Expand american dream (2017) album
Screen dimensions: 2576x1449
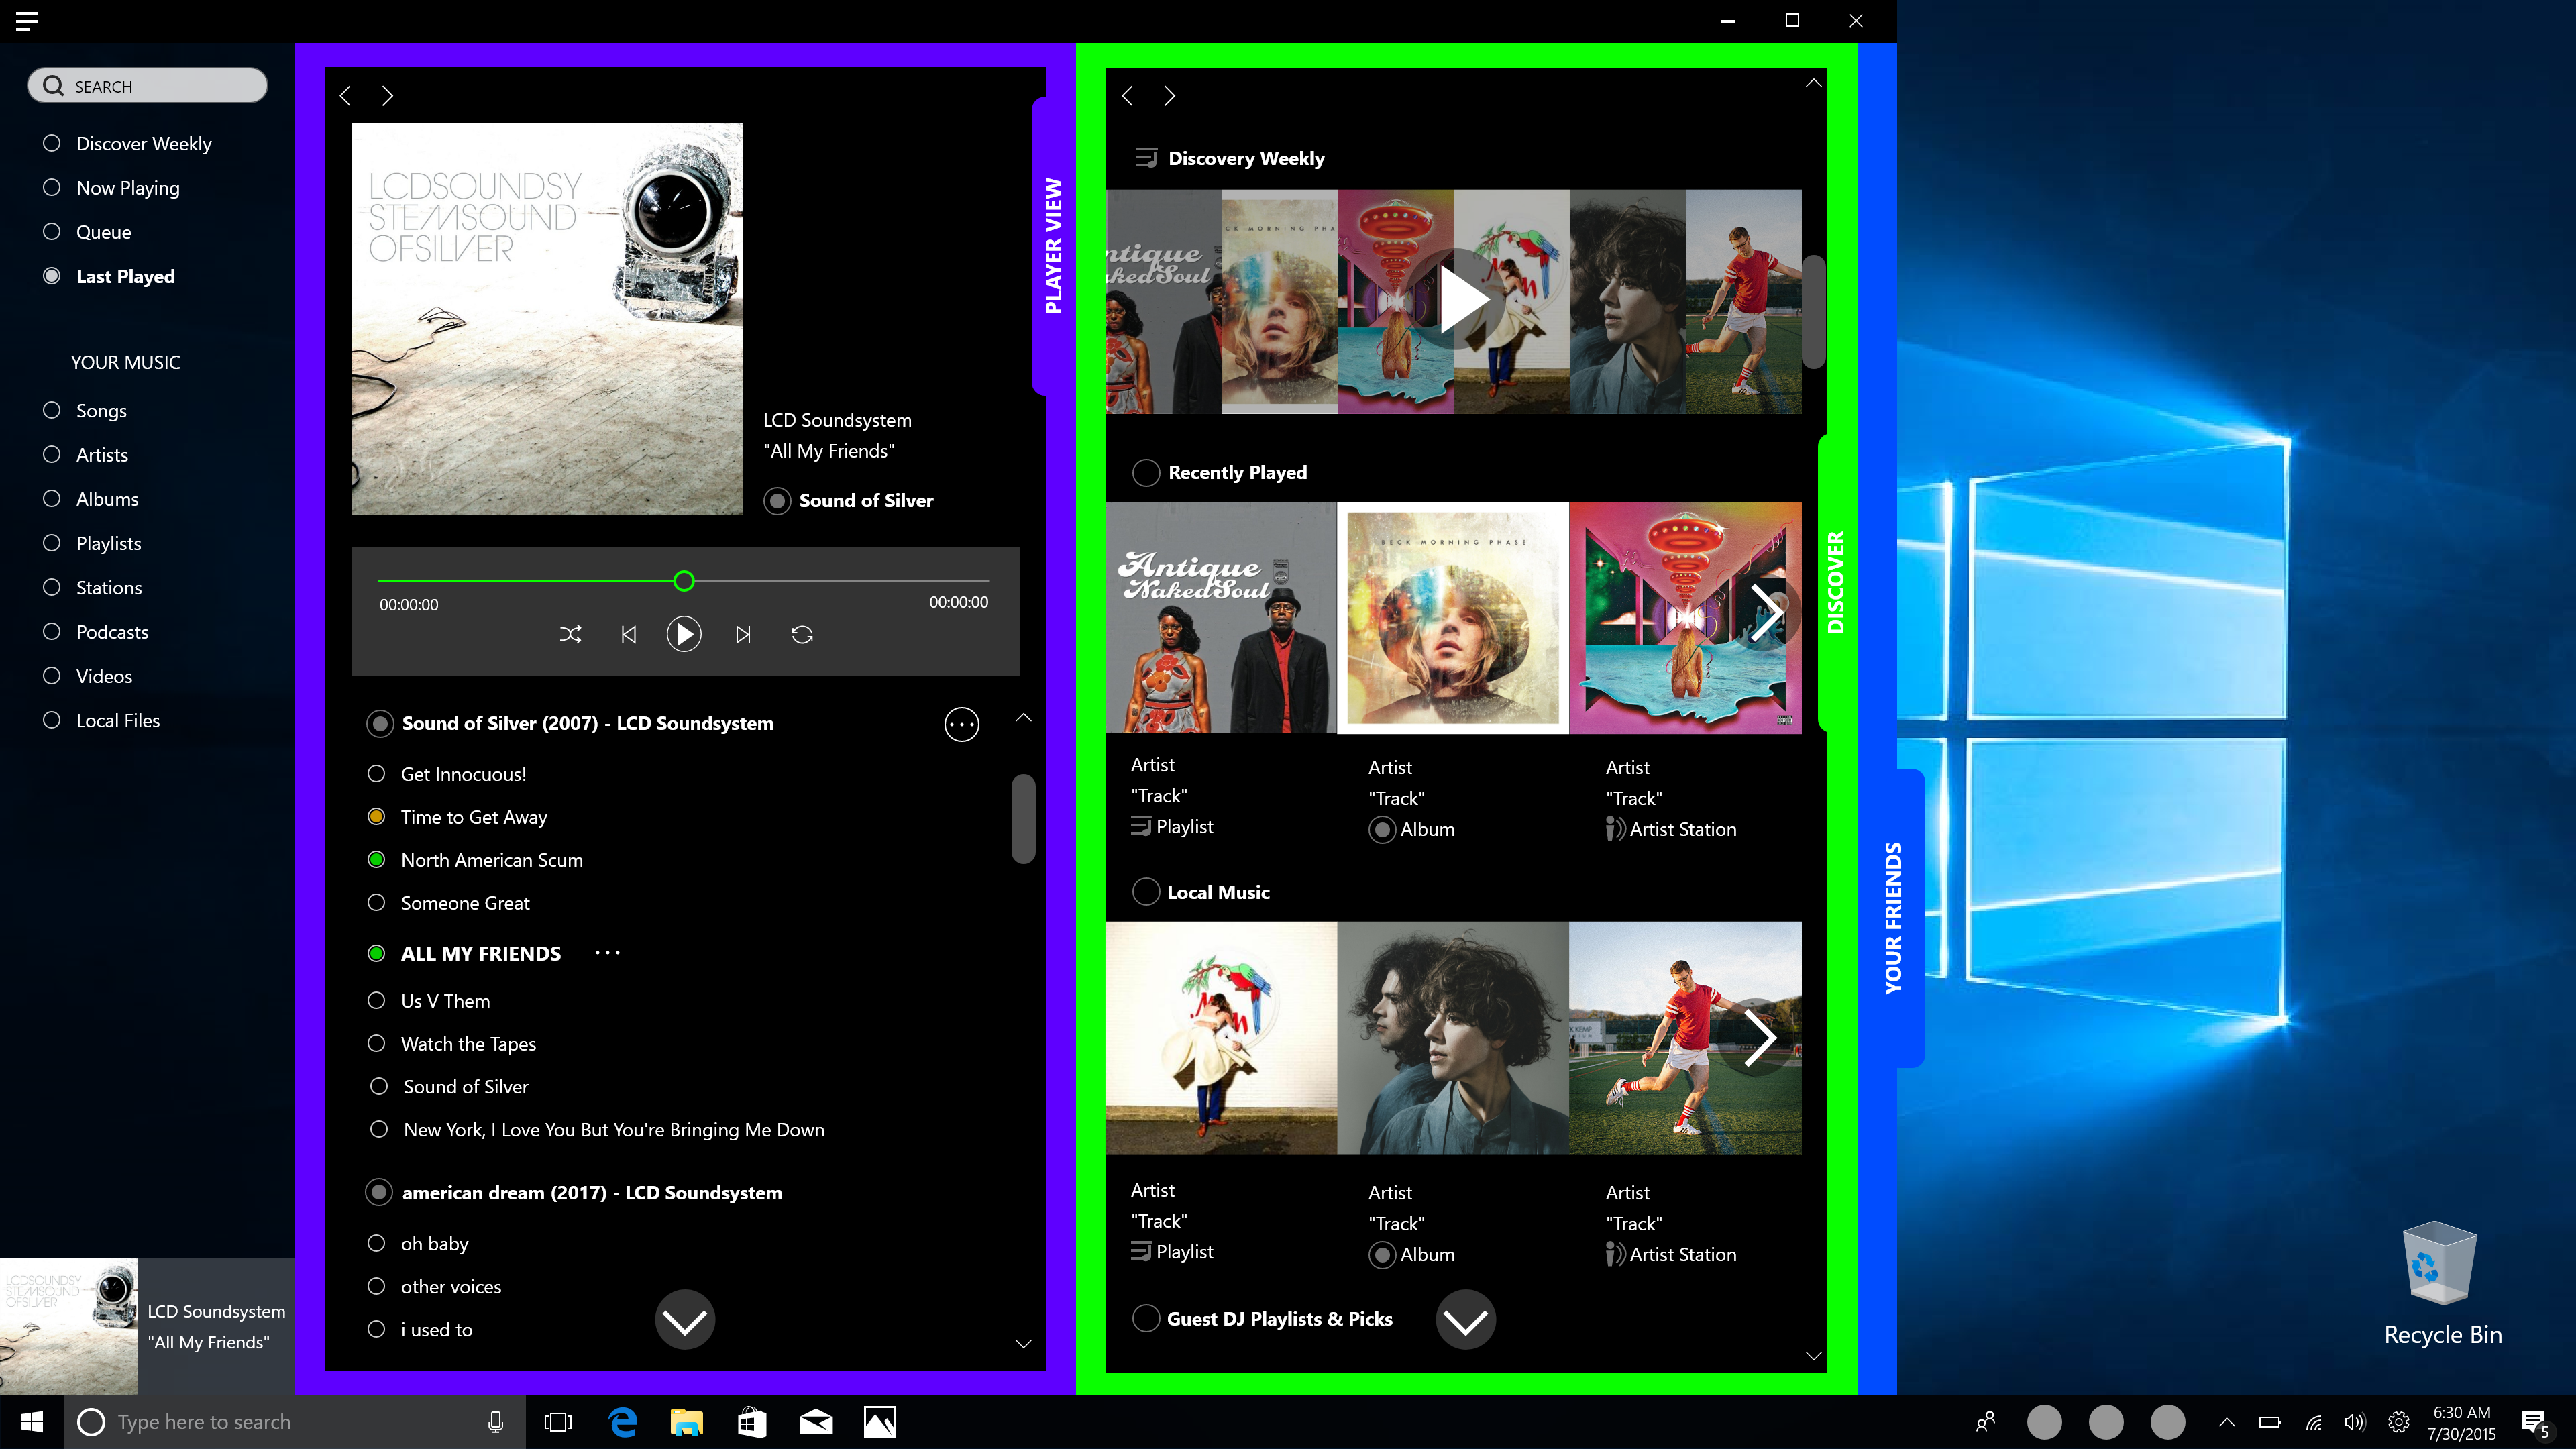click(x=379, y=1192)
